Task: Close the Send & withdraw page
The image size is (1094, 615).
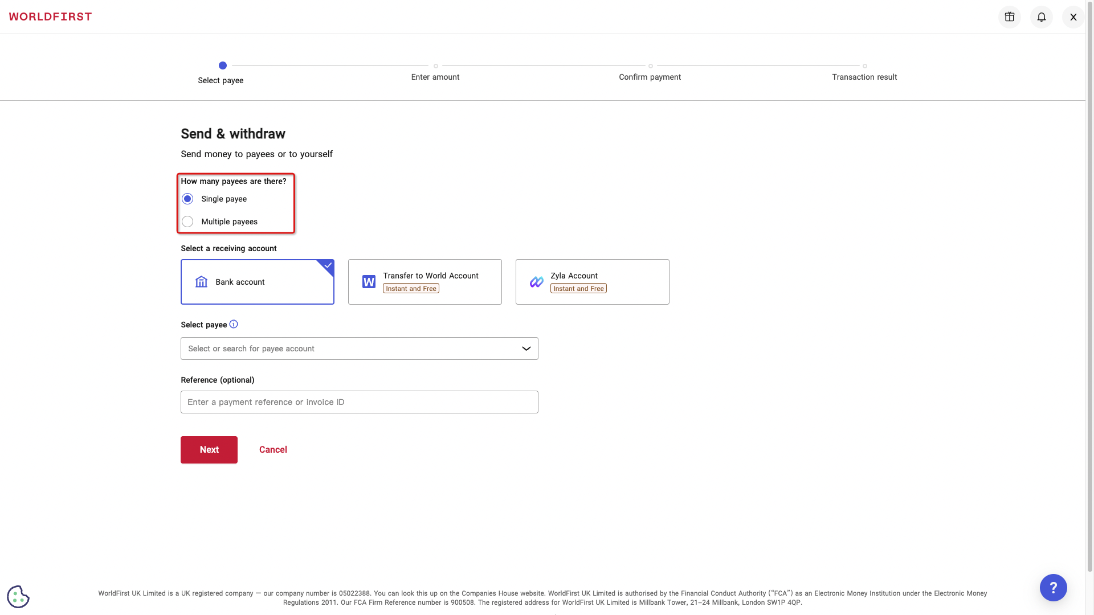Action: [1073, 17]
